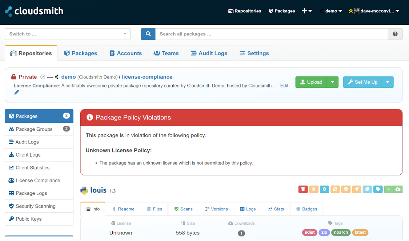Select Packages in the sidebar
Screen dimensions: 409x241
click(39, 116)
